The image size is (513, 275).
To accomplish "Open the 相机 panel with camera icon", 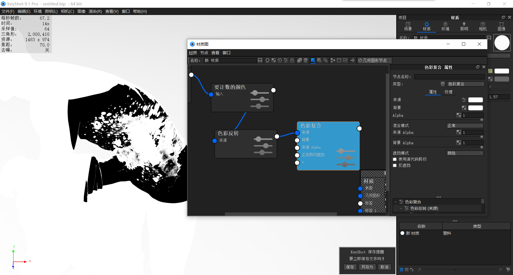I will [483, 26].
